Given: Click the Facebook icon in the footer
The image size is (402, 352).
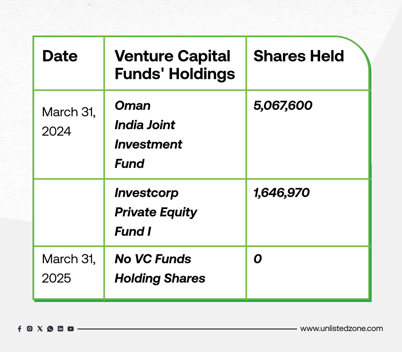Looking at the screenshot, I should (19, 329).
